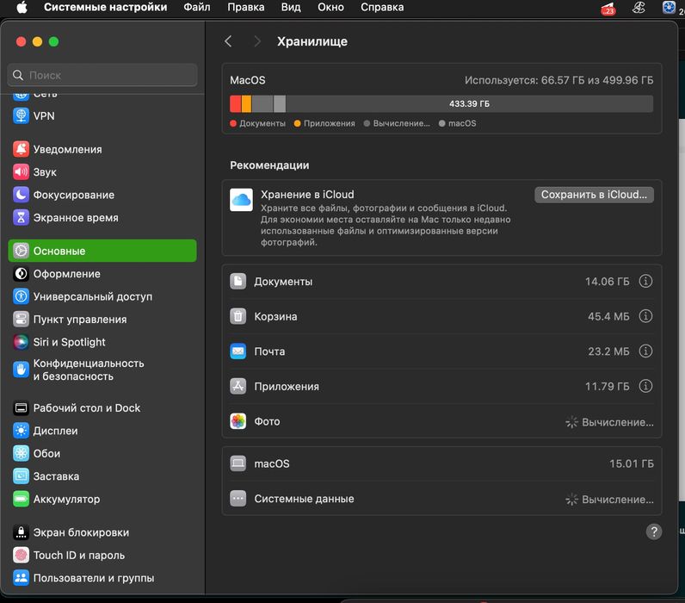Open the Рабочий стол и Dock icon
The image size is (685, 603).
coord(21,408)
